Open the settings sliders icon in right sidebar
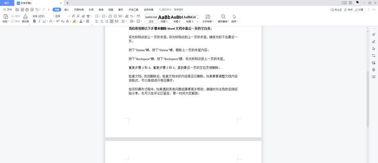The height and width of the screenshot is (163, 378). tap(373, 55)
